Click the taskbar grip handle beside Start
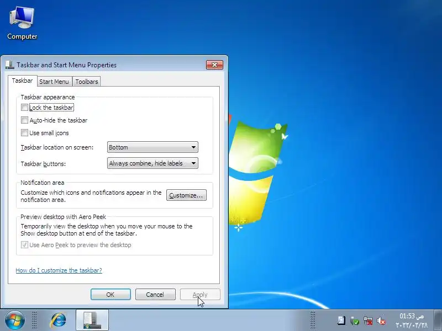Image resolution: width=442 pixels, height=331 pixels. [x=34, y=320]
